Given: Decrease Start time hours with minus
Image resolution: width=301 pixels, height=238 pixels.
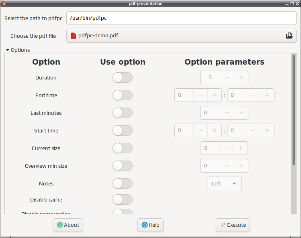Looking at the screenshot, I should coord(201,130).
